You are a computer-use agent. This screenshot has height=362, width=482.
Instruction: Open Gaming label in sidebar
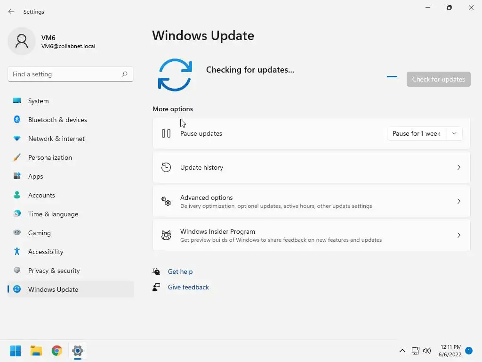(x=40, y=233)
